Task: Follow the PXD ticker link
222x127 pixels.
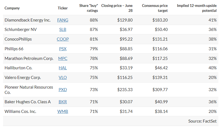Action: pos(63,90)
